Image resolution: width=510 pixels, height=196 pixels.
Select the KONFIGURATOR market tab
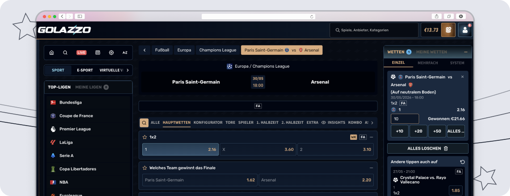point(208,122)
